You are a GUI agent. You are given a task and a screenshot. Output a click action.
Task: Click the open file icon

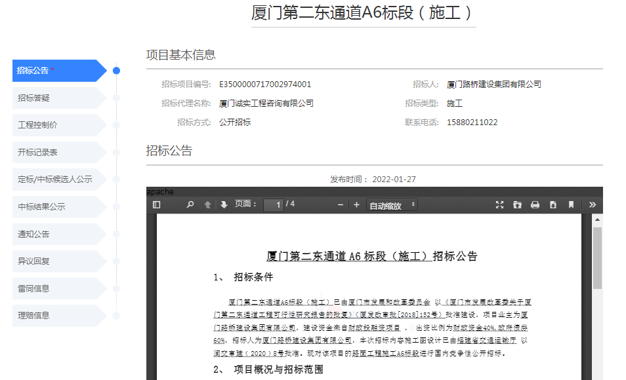(517, 205)
